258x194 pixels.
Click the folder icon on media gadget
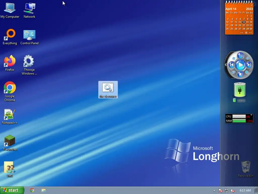click(x=247, y=72)
